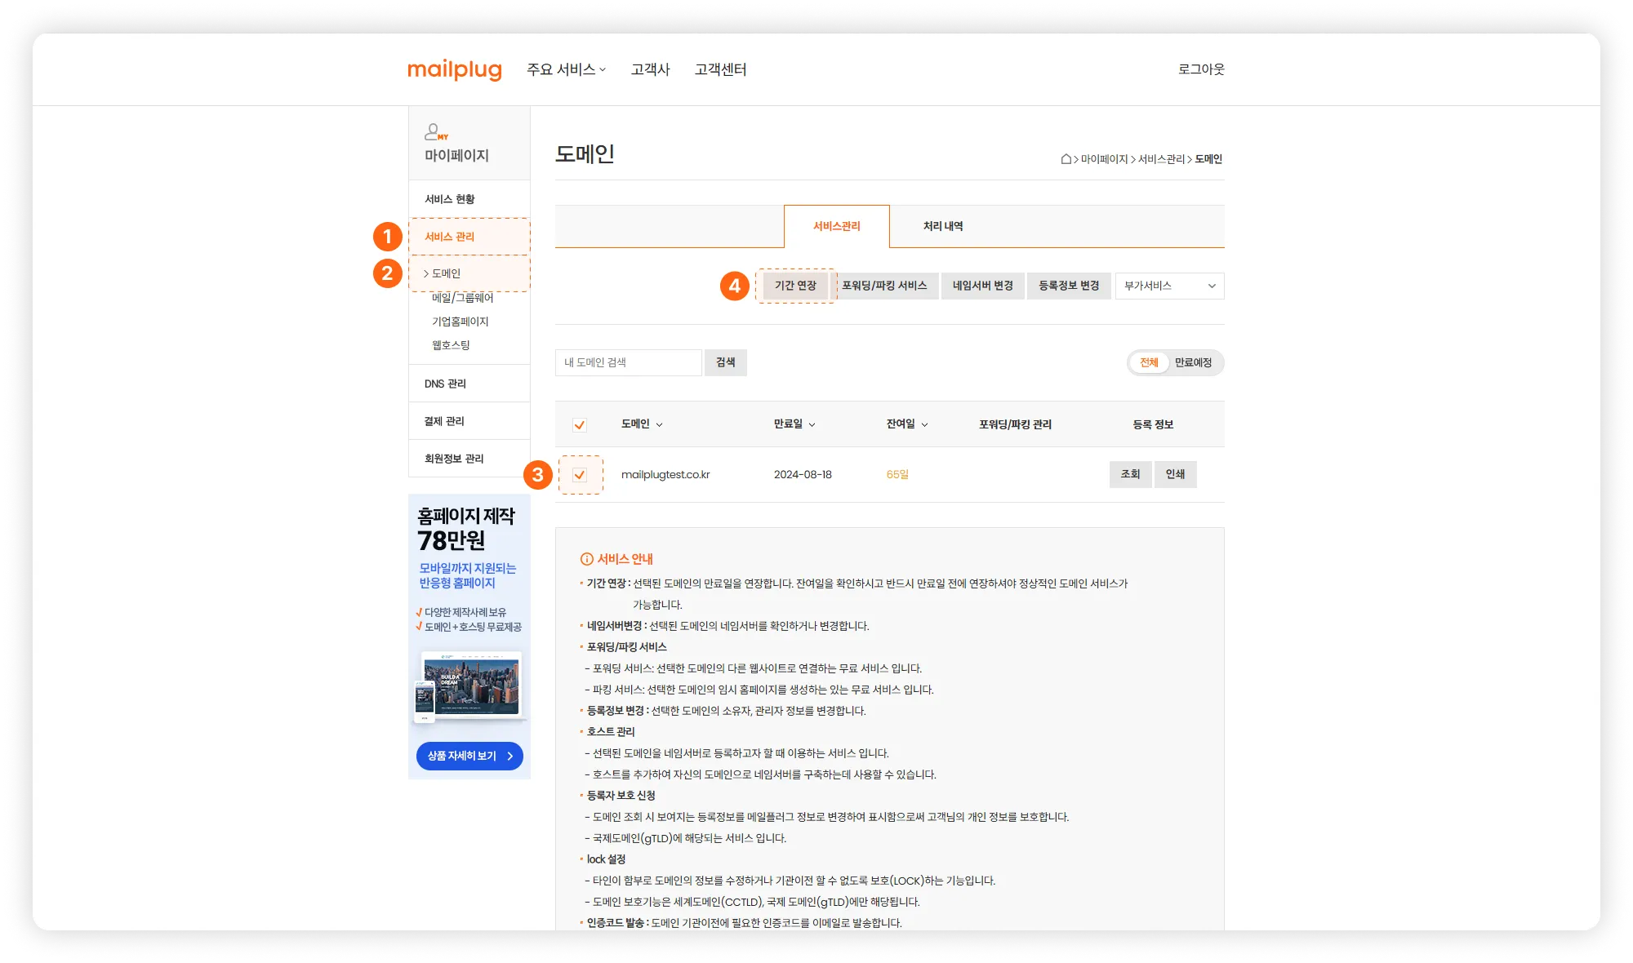Viewport: 1633px width, 963px height.
Task: Open the 부가서비스 dropdown
Action: pyautogui.click(x=1169, y=286)
